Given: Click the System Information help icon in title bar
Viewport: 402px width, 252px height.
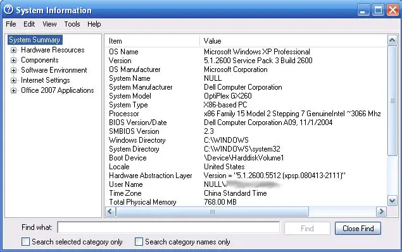Looking at the screenshot, I should tap(8, 9).
